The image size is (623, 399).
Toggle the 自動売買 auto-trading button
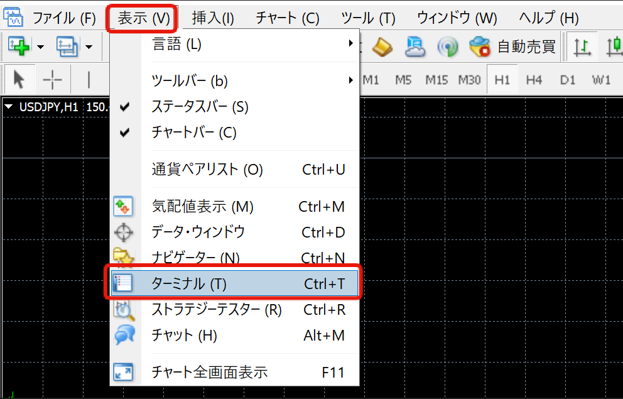point(512,47)
